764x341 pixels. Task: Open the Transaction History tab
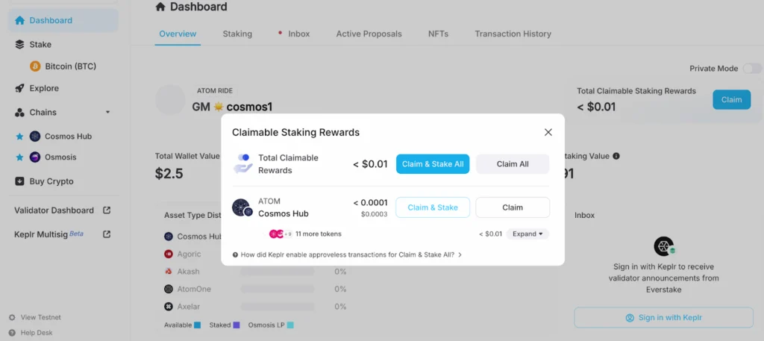click(513, 34)
